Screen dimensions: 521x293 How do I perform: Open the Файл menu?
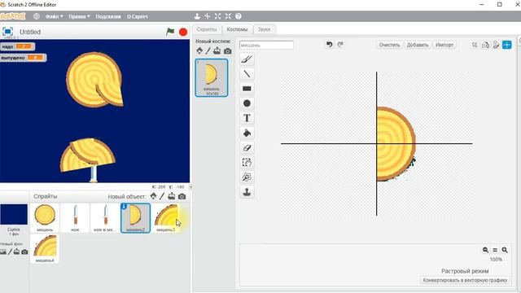[x=55, y=16]
